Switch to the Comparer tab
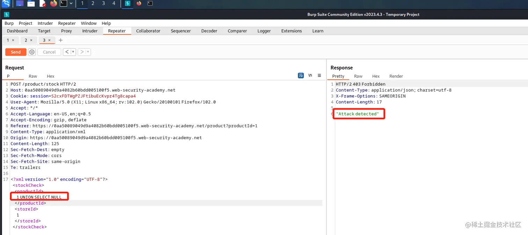Image resolution: width=528 pixels, height=235 pixels. pos(237,31)
